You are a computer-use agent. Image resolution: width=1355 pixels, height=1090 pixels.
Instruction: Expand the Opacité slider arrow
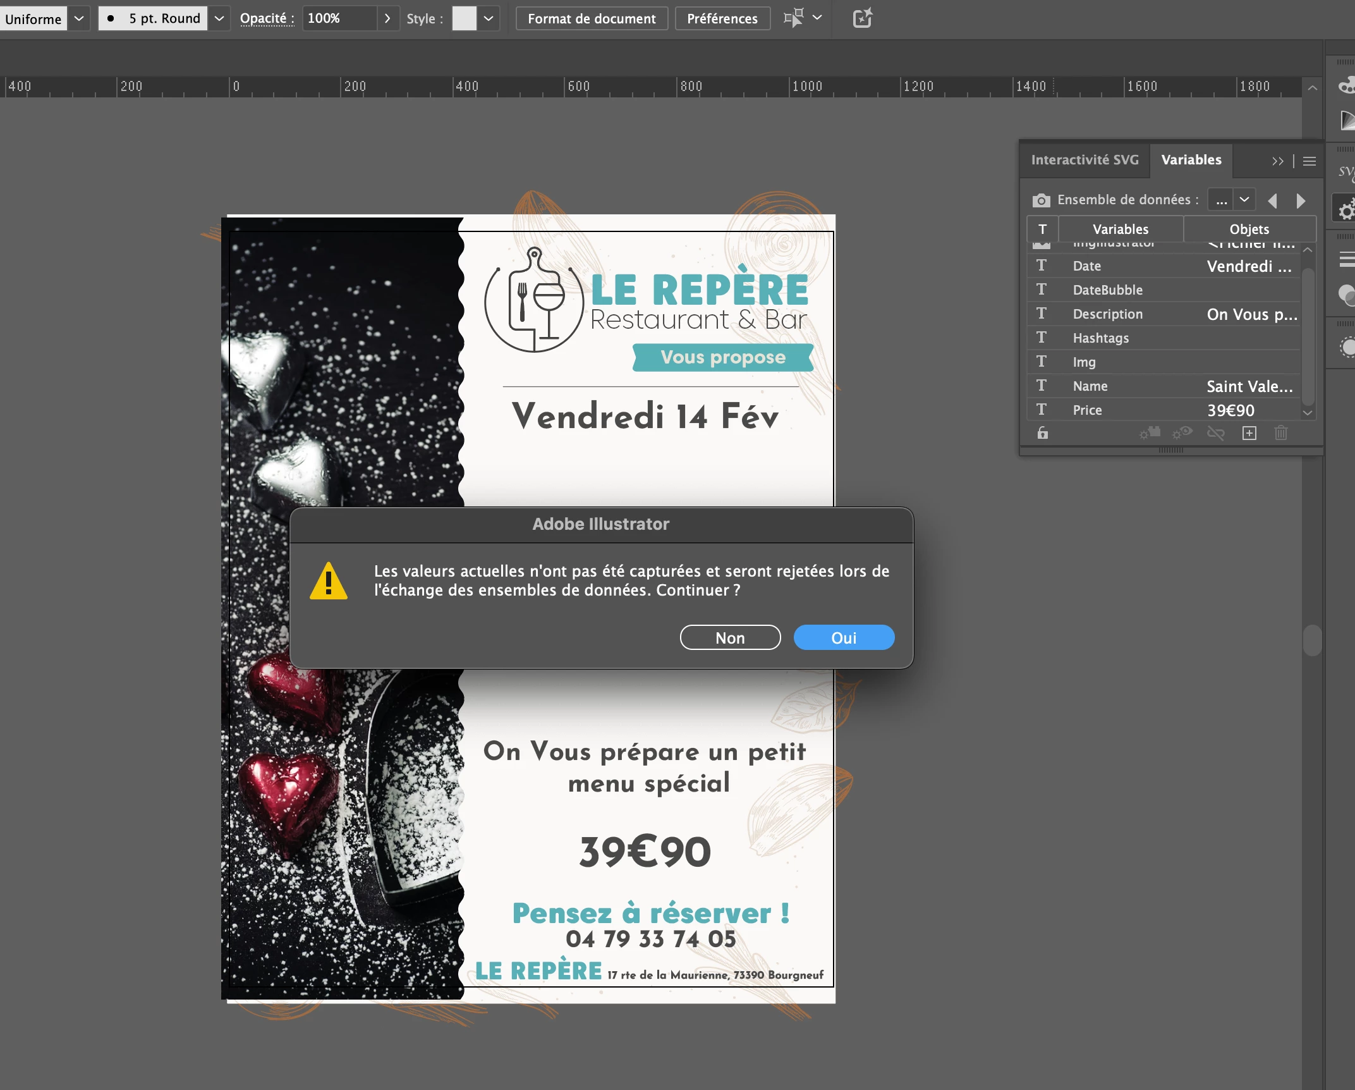click(387, 18)
